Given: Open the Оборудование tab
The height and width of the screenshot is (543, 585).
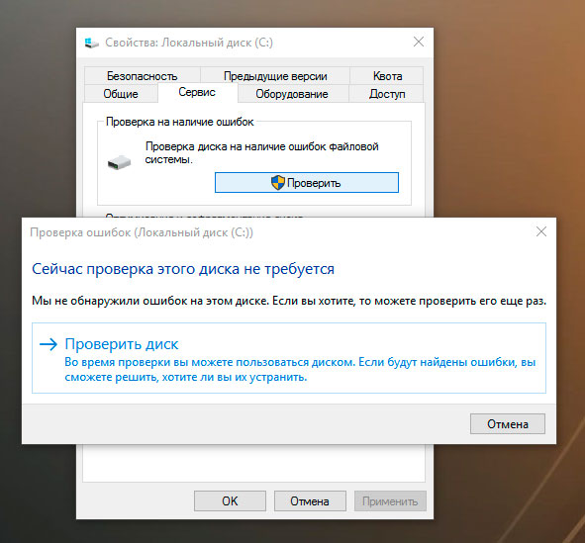Looking at the screenshot, I should [x=292, y=94].
